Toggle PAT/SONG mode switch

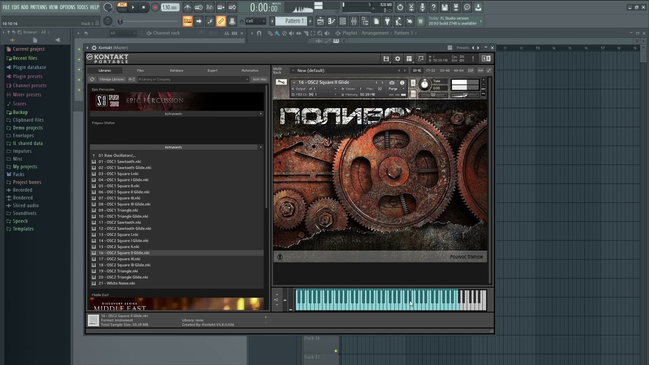click(122, 7)
